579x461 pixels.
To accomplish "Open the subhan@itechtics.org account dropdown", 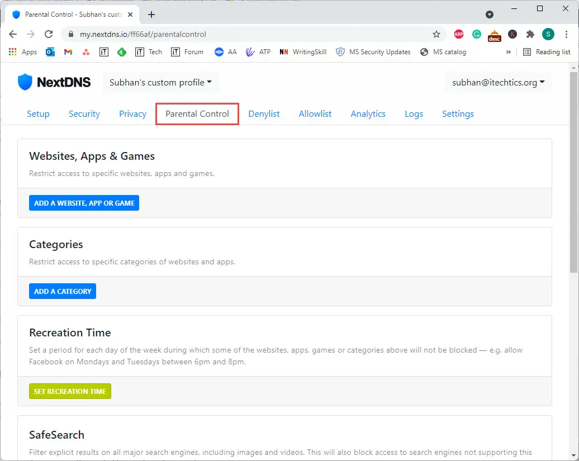I will (x=499, y=82).
